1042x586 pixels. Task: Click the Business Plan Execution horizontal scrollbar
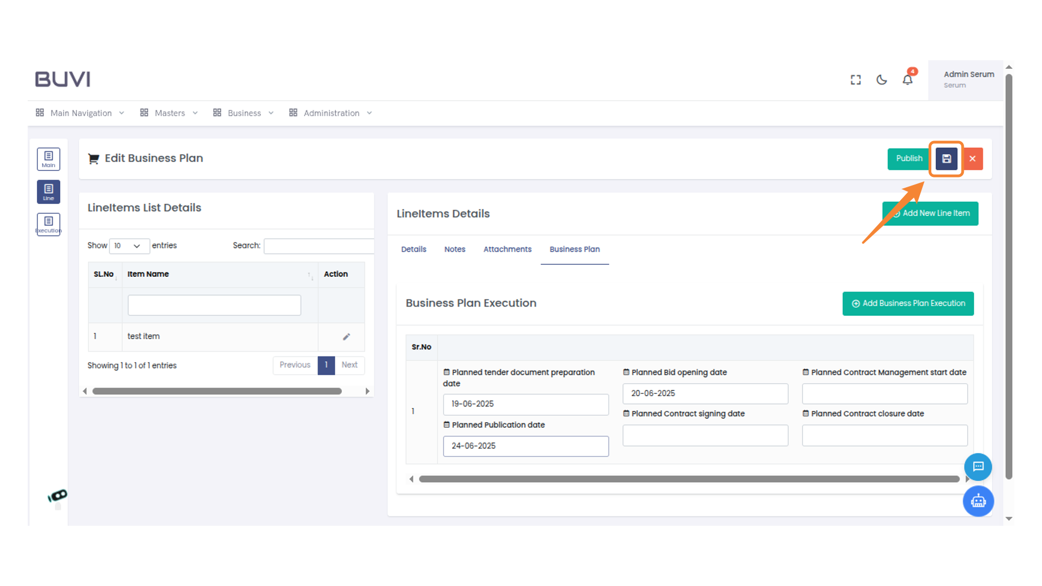point(689,479)
